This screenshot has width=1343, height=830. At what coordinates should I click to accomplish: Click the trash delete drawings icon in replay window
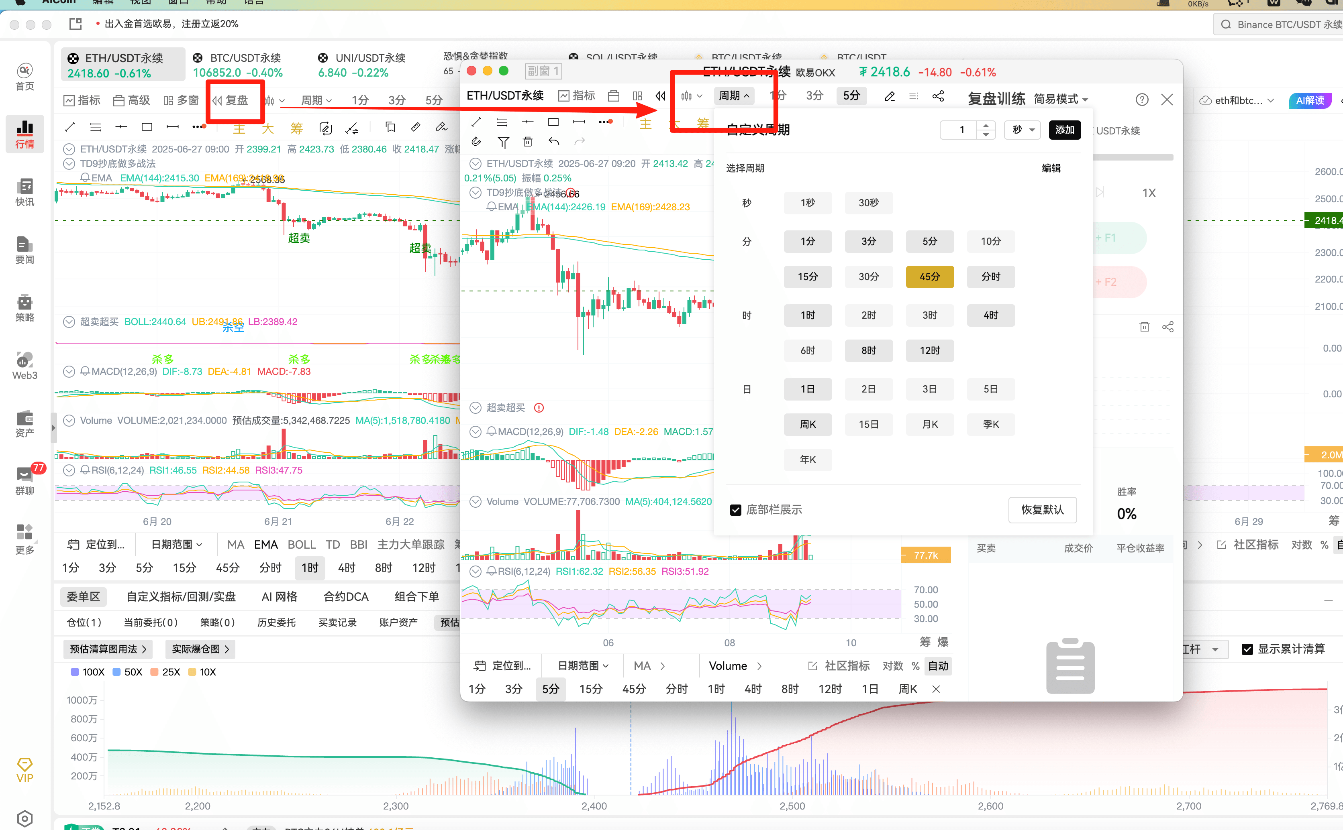click(528, 142)
